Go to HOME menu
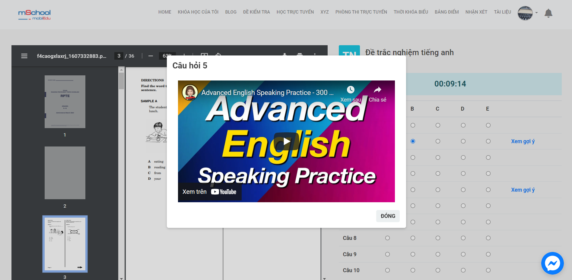Viewport: 572px width, 280px height. 165,12
